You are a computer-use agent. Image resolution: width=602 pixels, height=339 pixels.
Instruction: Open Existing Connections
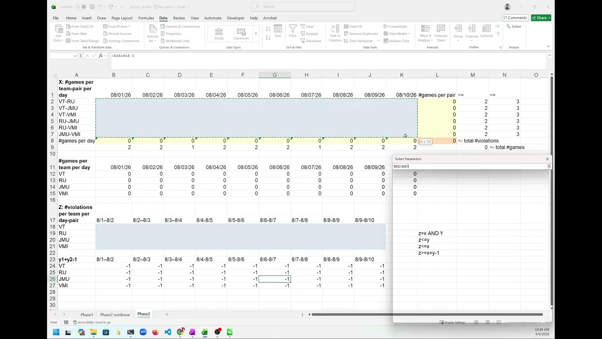(121, 41)
